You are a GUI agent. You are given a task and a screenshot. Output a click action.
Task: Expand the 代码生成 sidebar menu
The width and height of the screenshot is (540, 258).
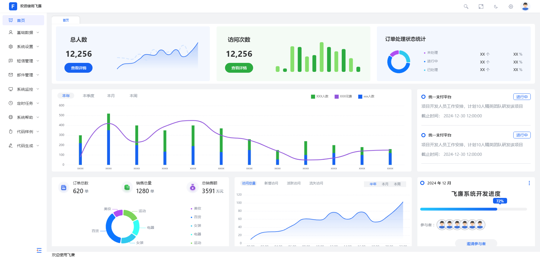coord(25,146)
